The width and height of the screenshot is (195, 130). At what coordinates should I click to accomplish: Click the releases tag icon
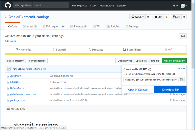(x=90, y=50)
